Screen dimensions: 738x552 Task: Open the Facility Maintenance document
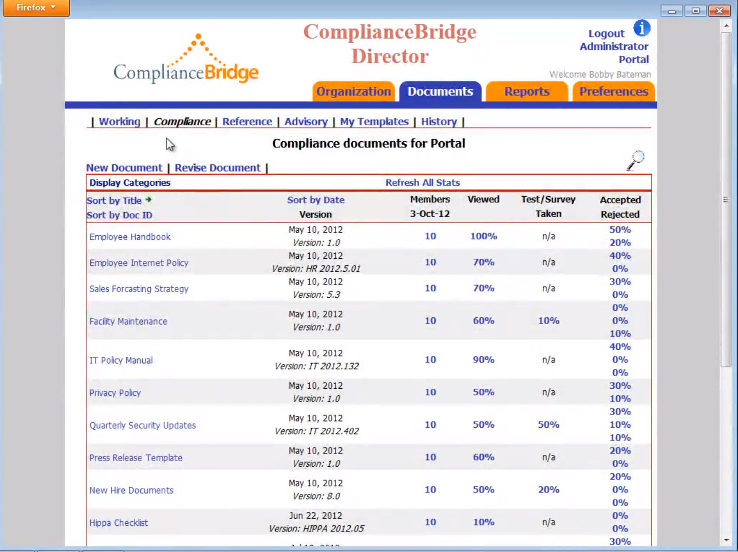(128, 321)
